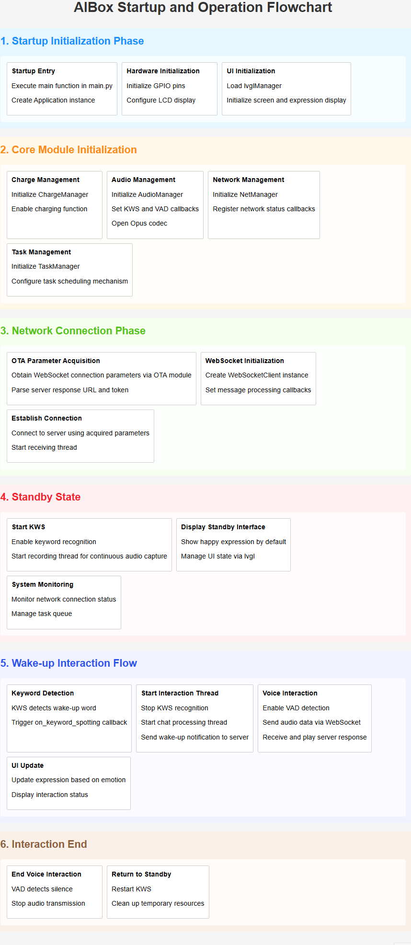Click 'Send wake-up notification to server'
The width and height of the screenshot is (411, 945).
(x=194, y=737)
